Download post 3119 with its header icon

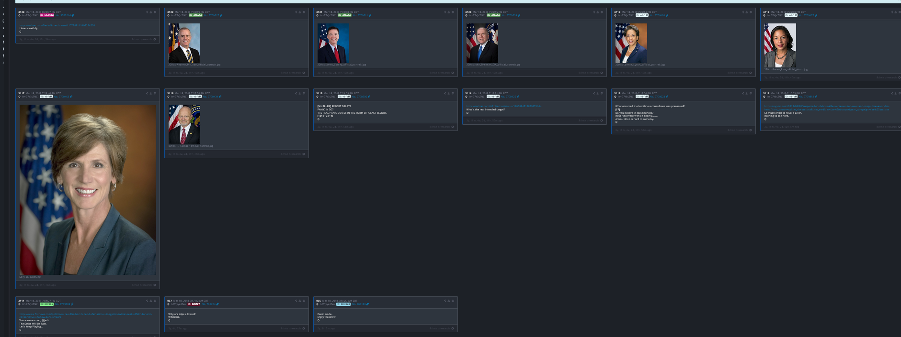(x=747, y=12)
